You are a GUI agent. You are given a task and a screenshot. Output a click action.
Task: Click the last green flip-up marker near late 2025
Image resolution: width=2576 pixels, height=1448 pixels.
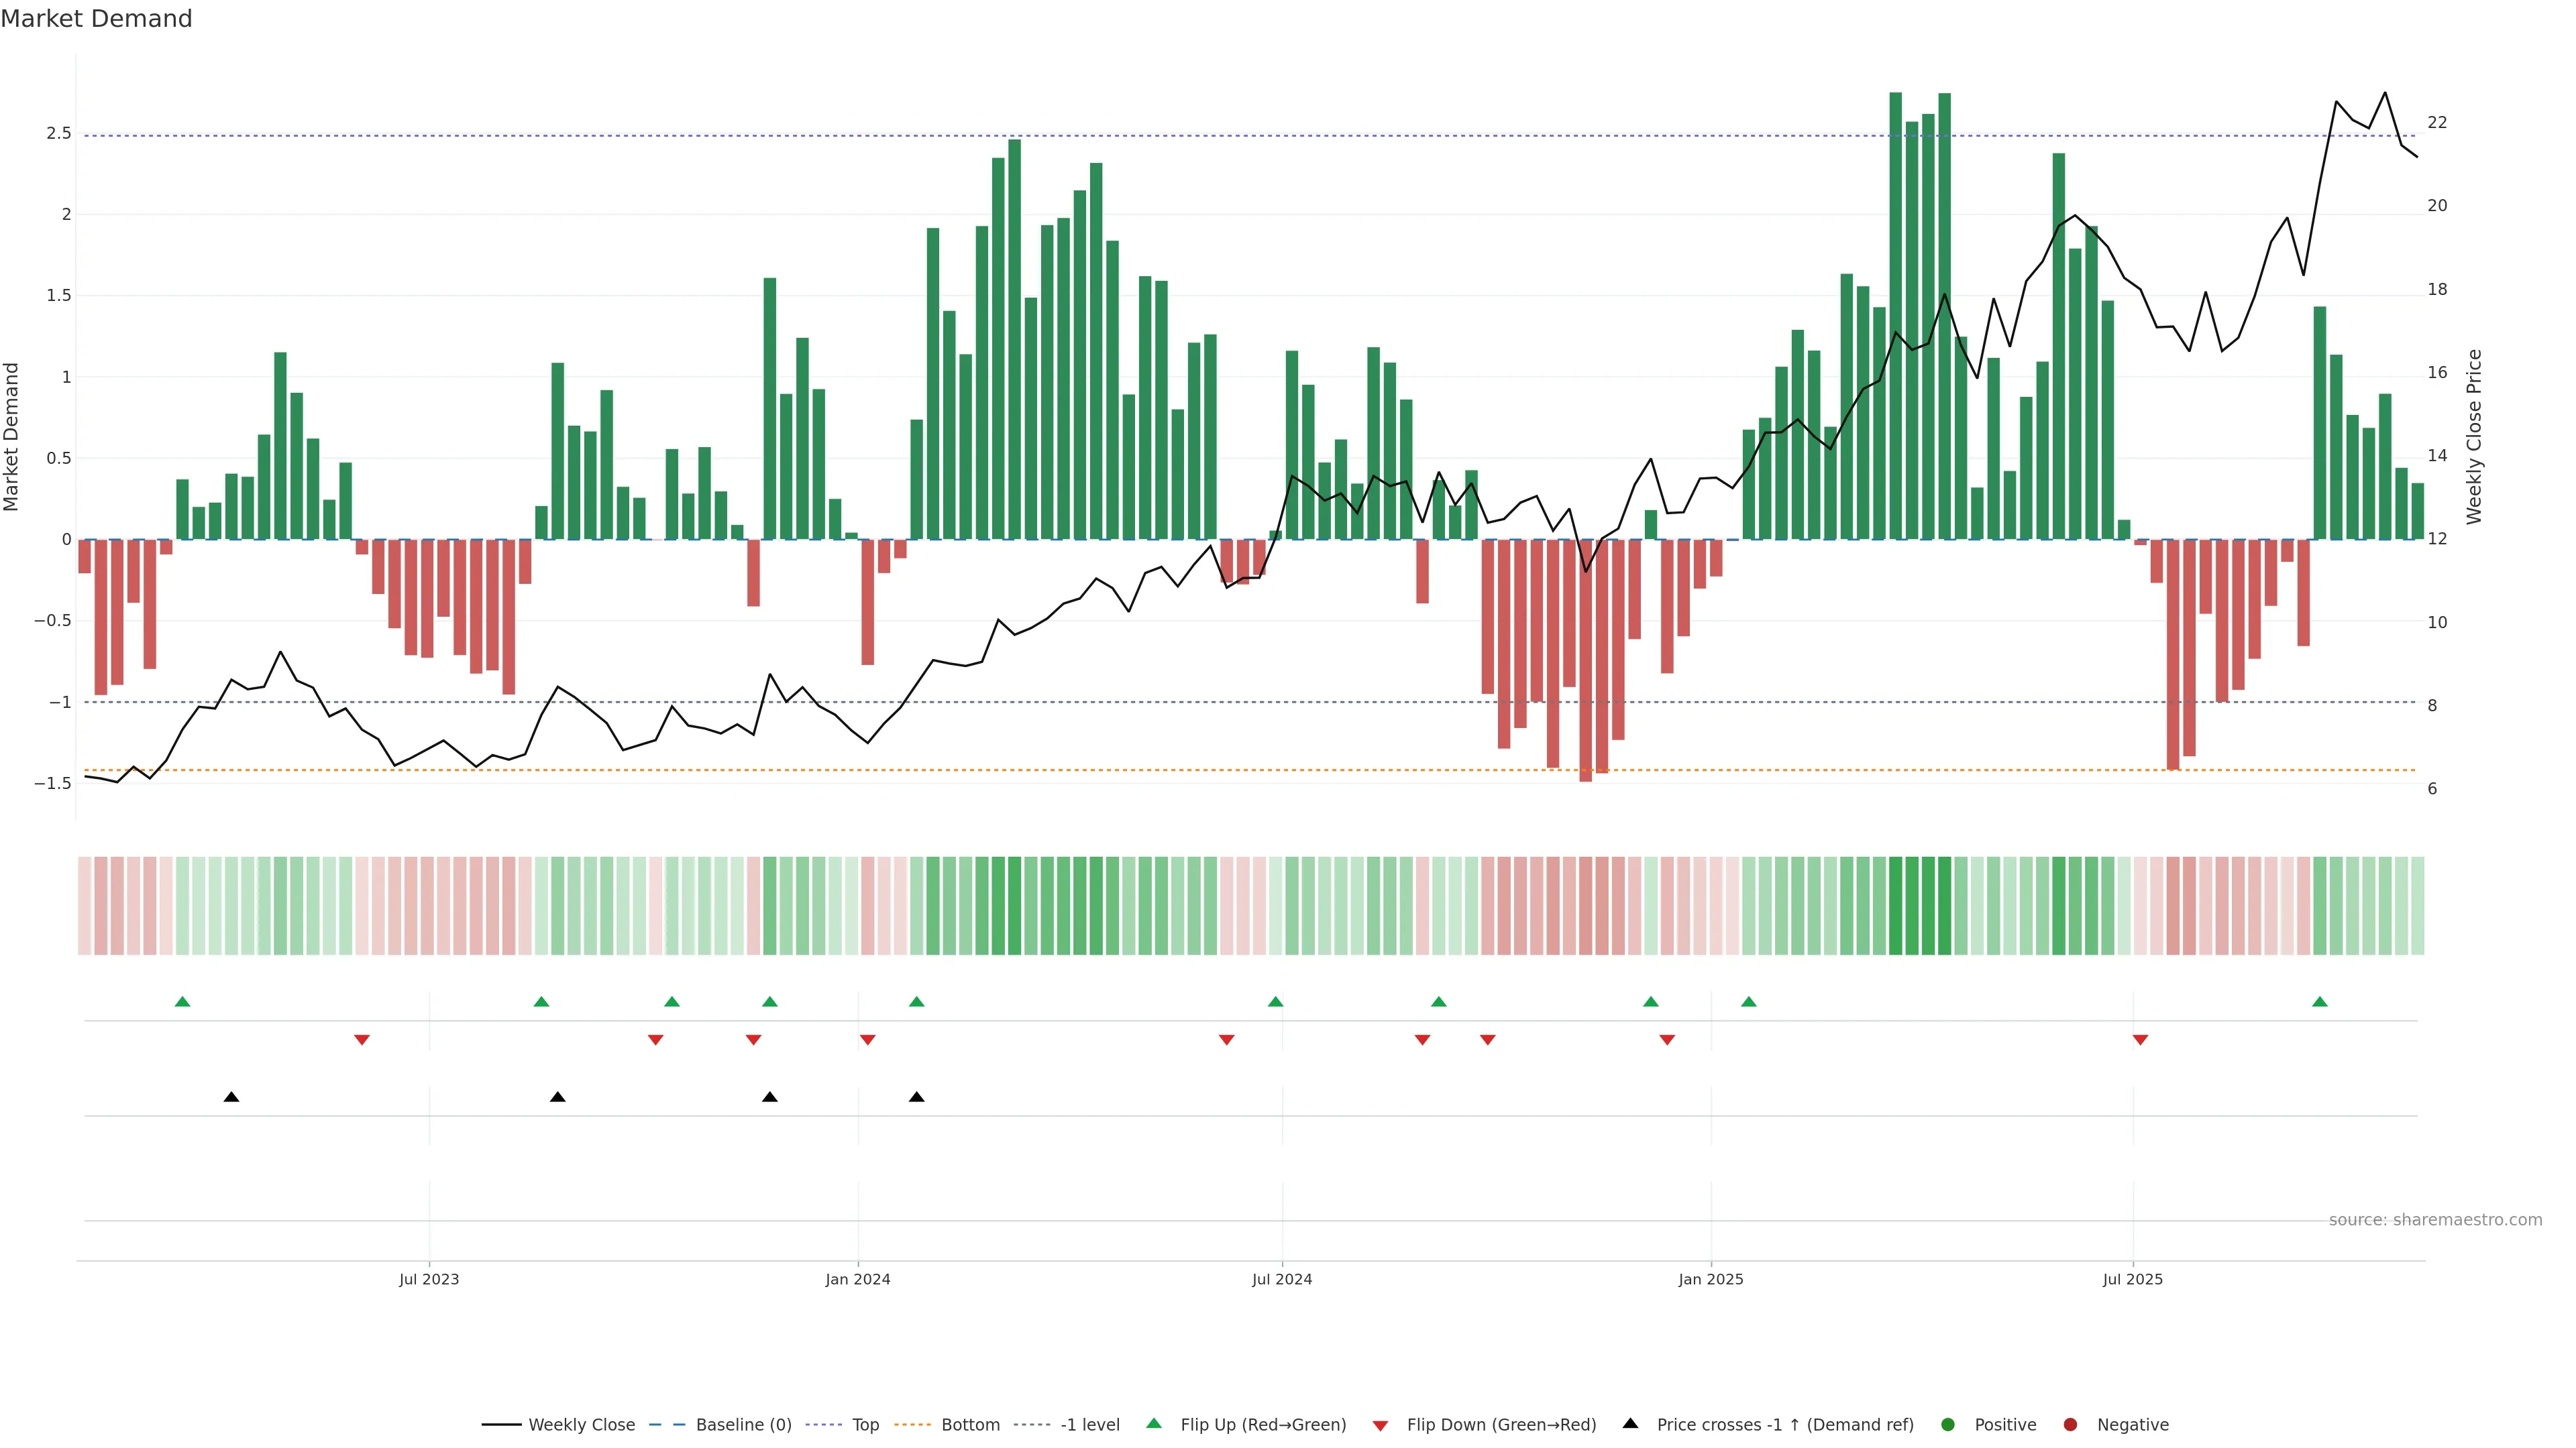(2320, 1002)
